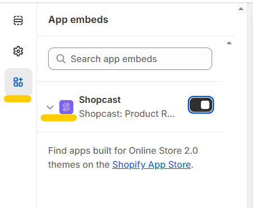Click the outer vertical scrollbar track
Screen dimensions: 253x208
coord(250,105)
